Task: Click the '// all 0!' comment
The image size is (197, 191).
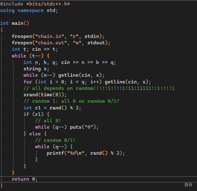Action: coord(48,121)
